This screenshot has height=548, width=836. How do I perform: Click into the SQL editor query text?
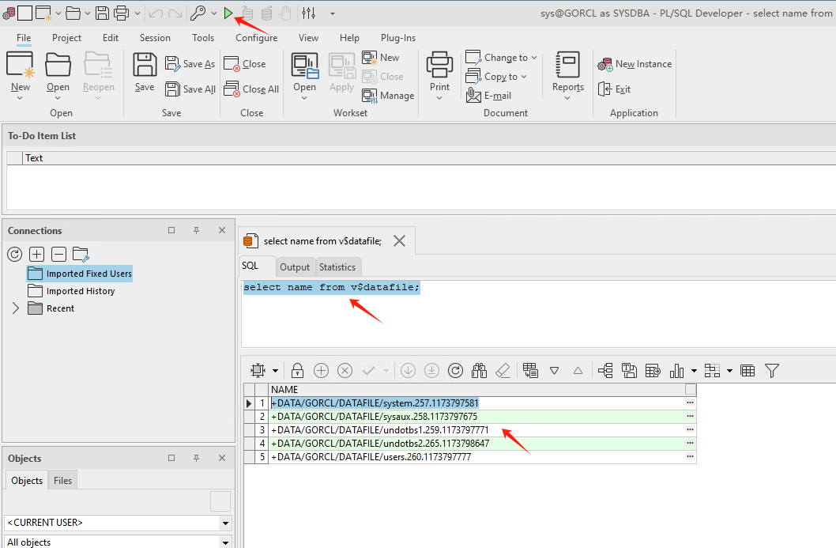pyautogui.click(x=331, y=287)
